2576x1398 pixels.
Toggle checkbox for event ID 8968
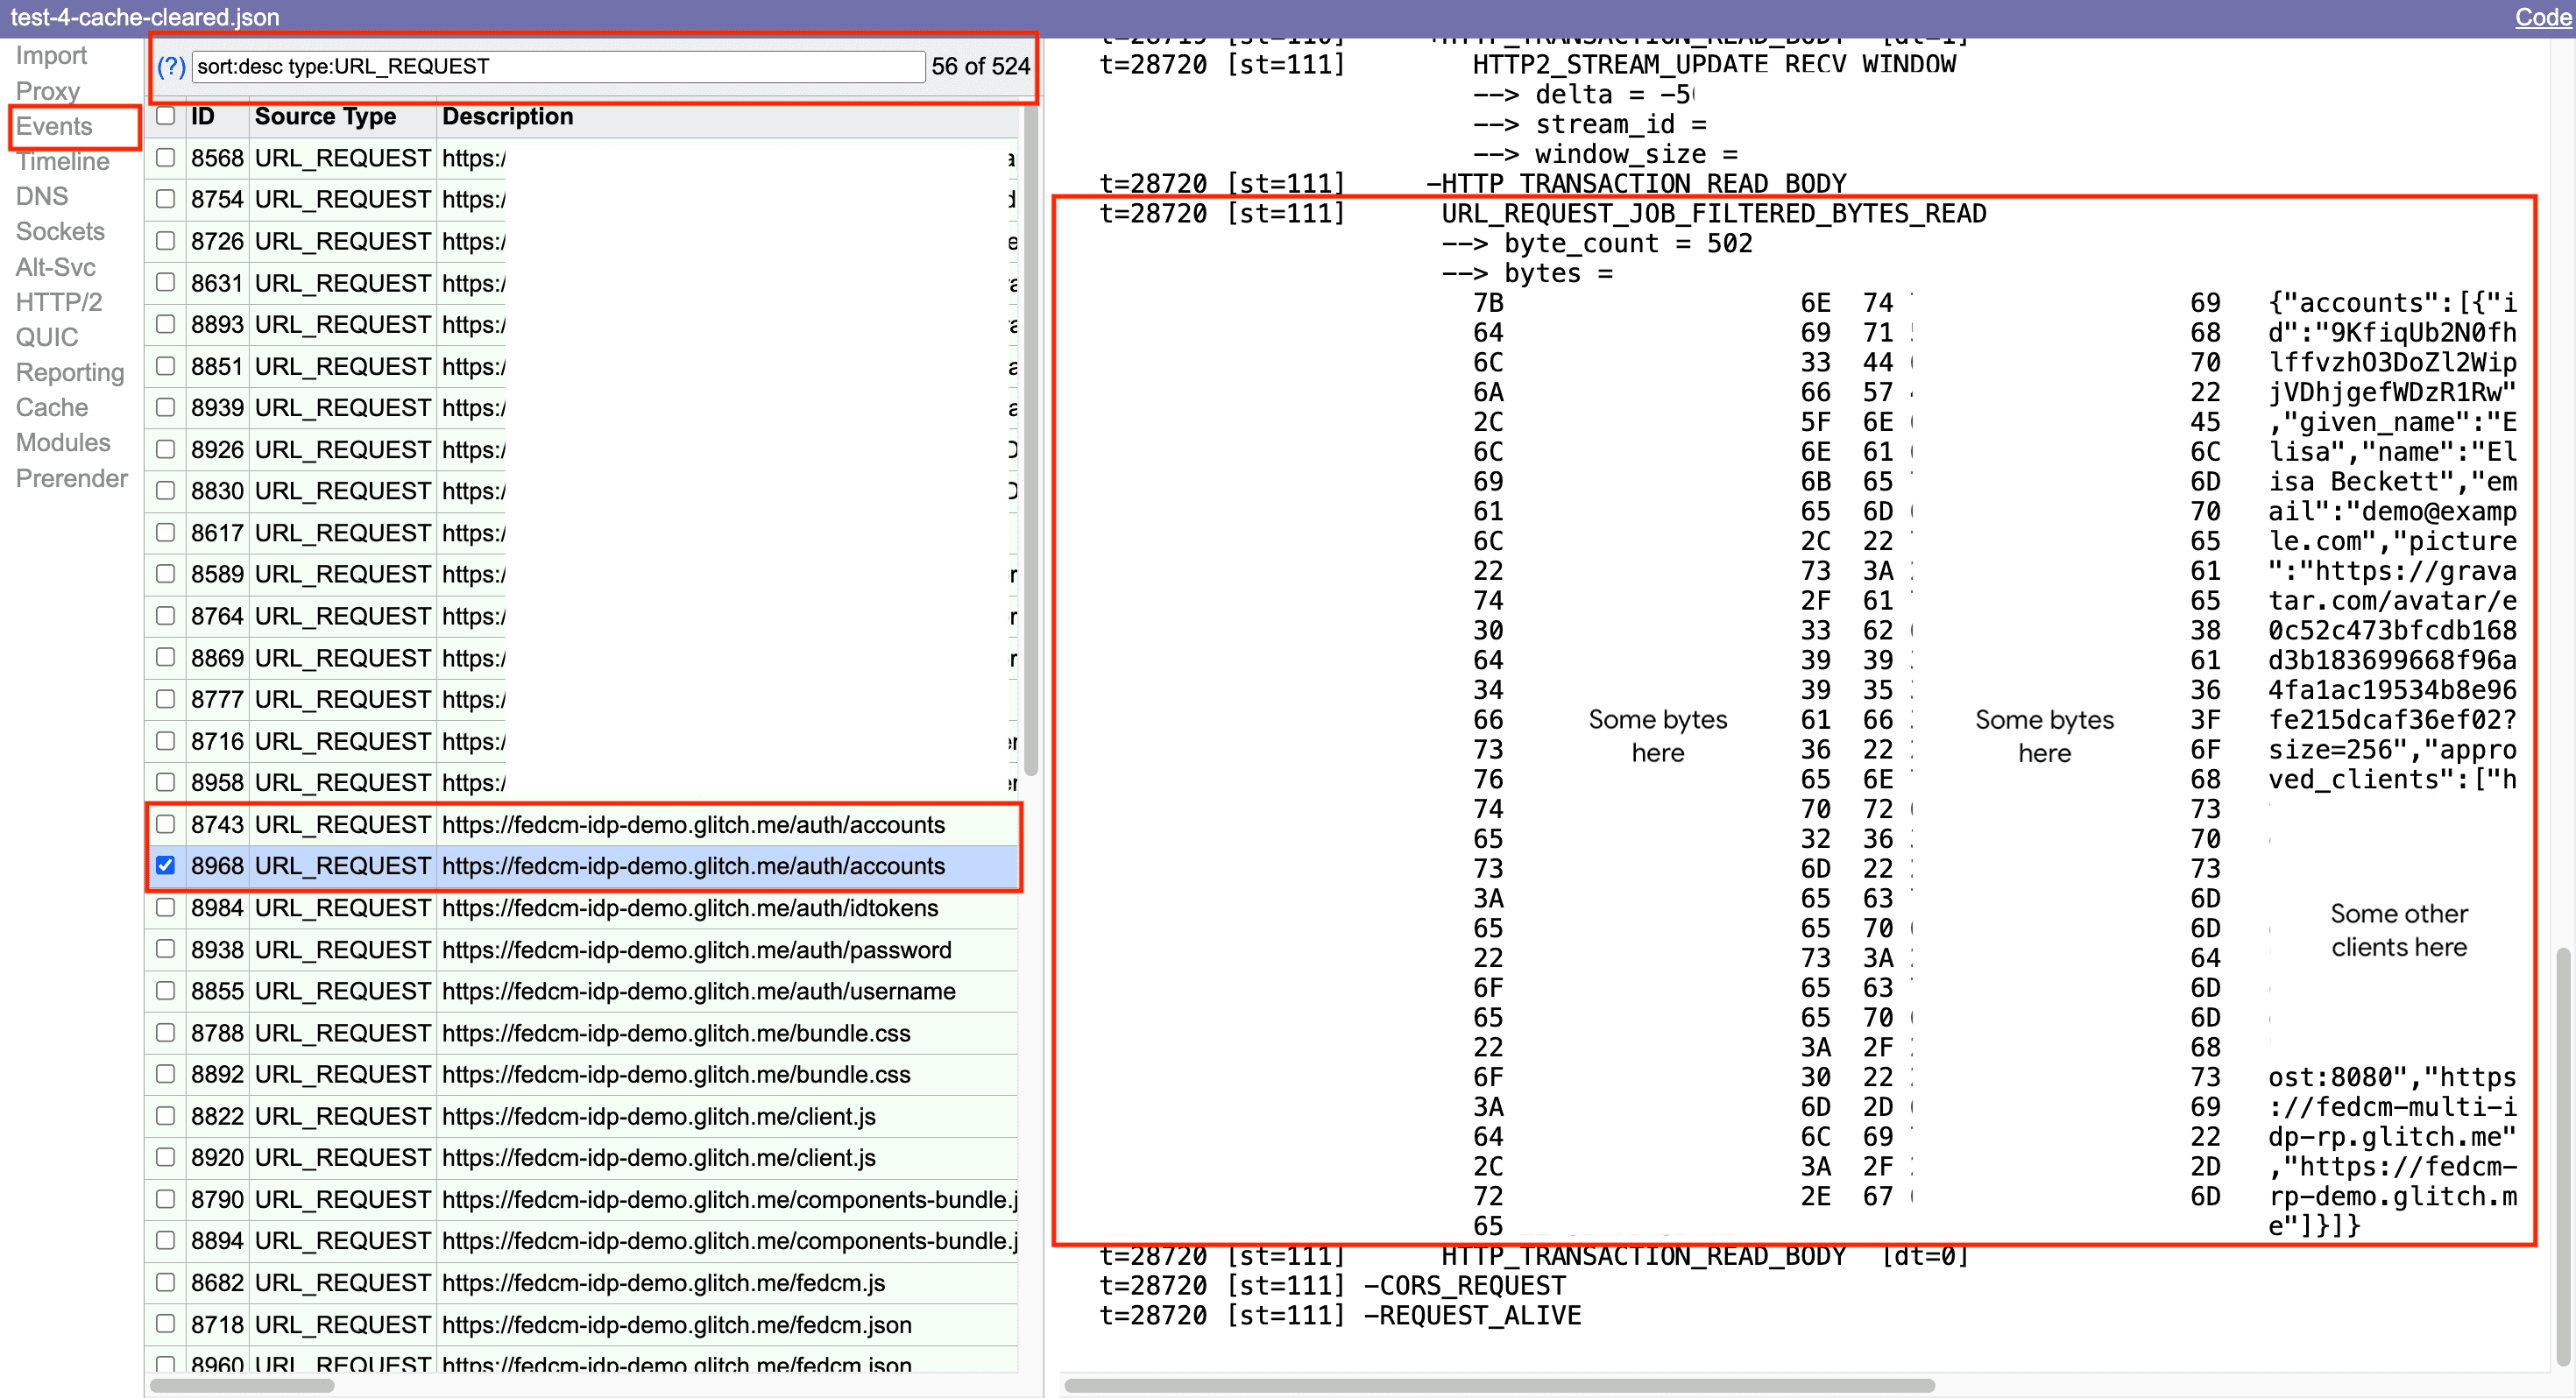click(166, 866)
